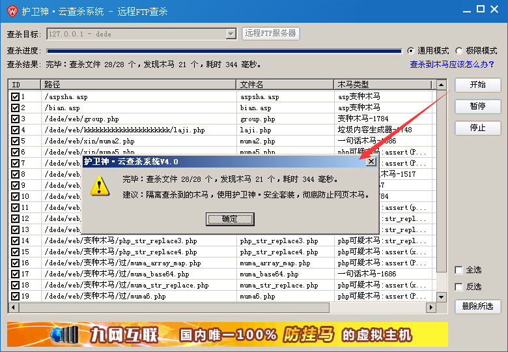The width and height of the screenshot is (508, 352).
Task: Uncheck row 17 muma_base64.php checkbox
Action: [15, 274]
